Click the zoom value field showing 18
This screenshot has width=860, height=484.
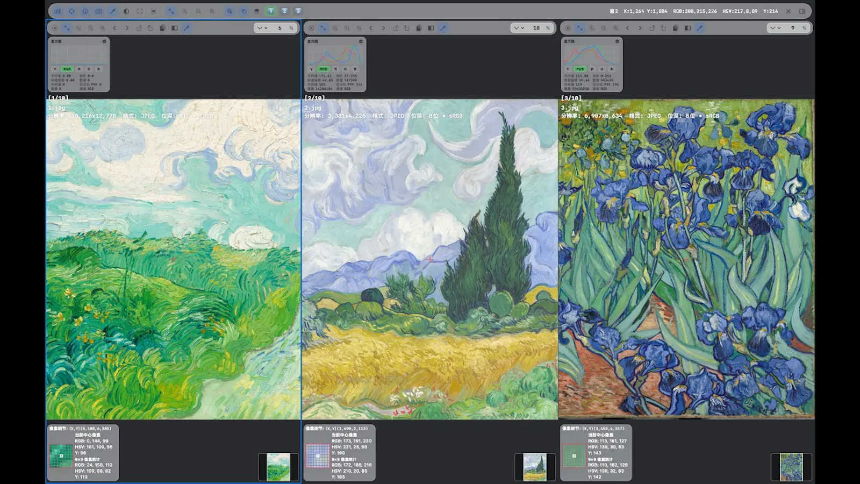point(536,28)
